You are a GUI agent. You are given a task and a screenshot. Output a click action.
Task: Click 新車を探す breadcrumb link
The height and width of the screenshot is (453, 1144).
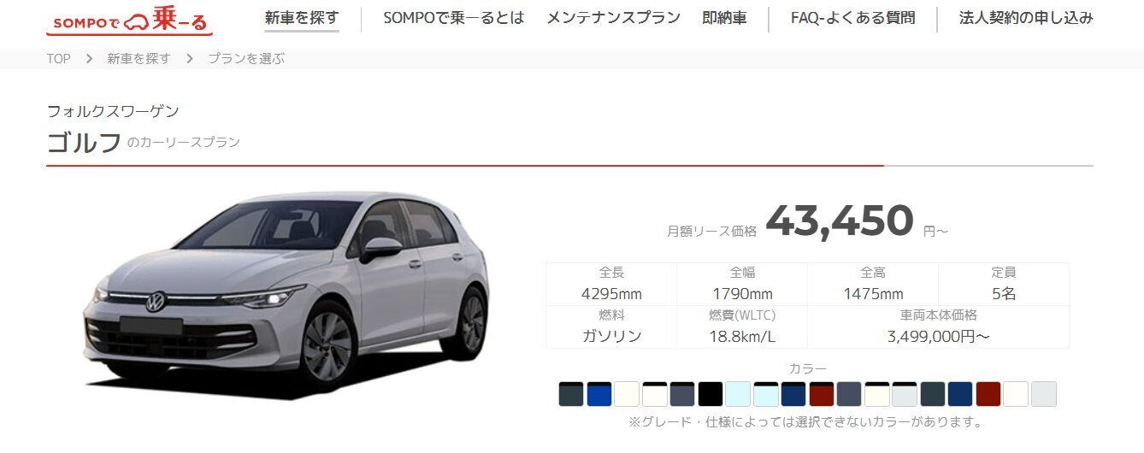tap(139, 59)
